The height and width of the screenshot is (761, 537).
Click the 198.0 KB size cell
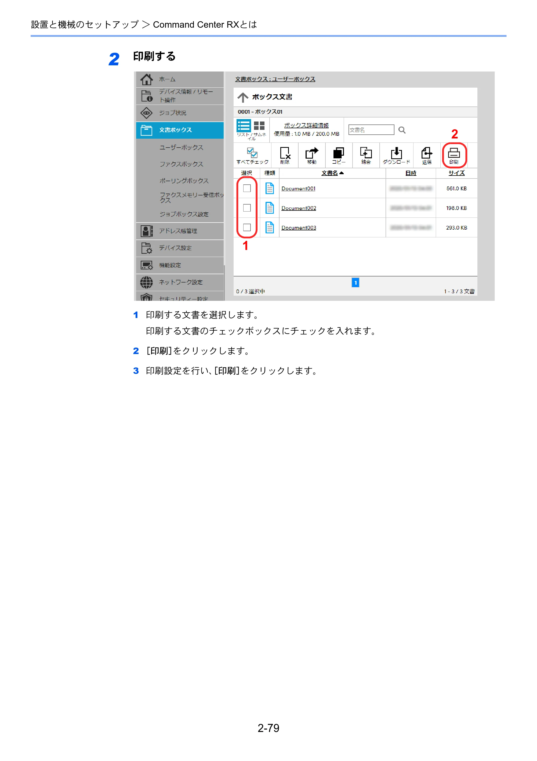click(x=456, y=208)
